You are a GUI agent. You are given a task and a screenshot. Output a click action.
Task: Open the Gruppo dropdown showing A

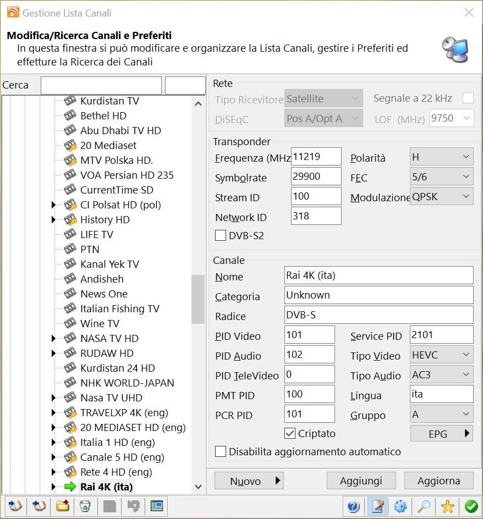pos(442,414)
